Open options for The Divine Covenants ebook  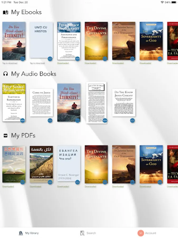105,59
